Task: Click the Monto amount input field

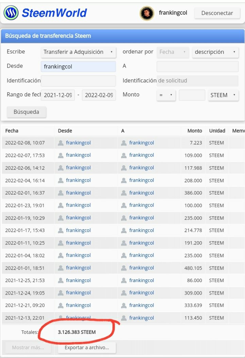Action: [x=192, y=95]
